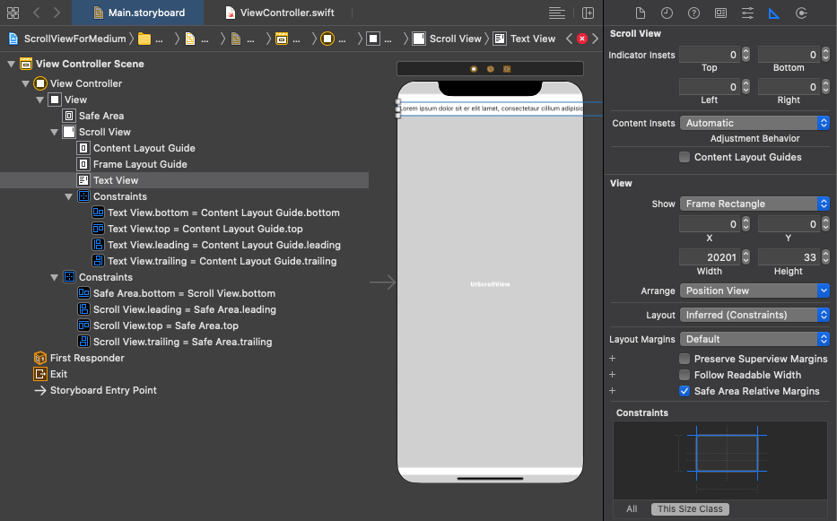Click the Add Editor button in toolbar
This screenshot has width=837, height=521.
588,13
